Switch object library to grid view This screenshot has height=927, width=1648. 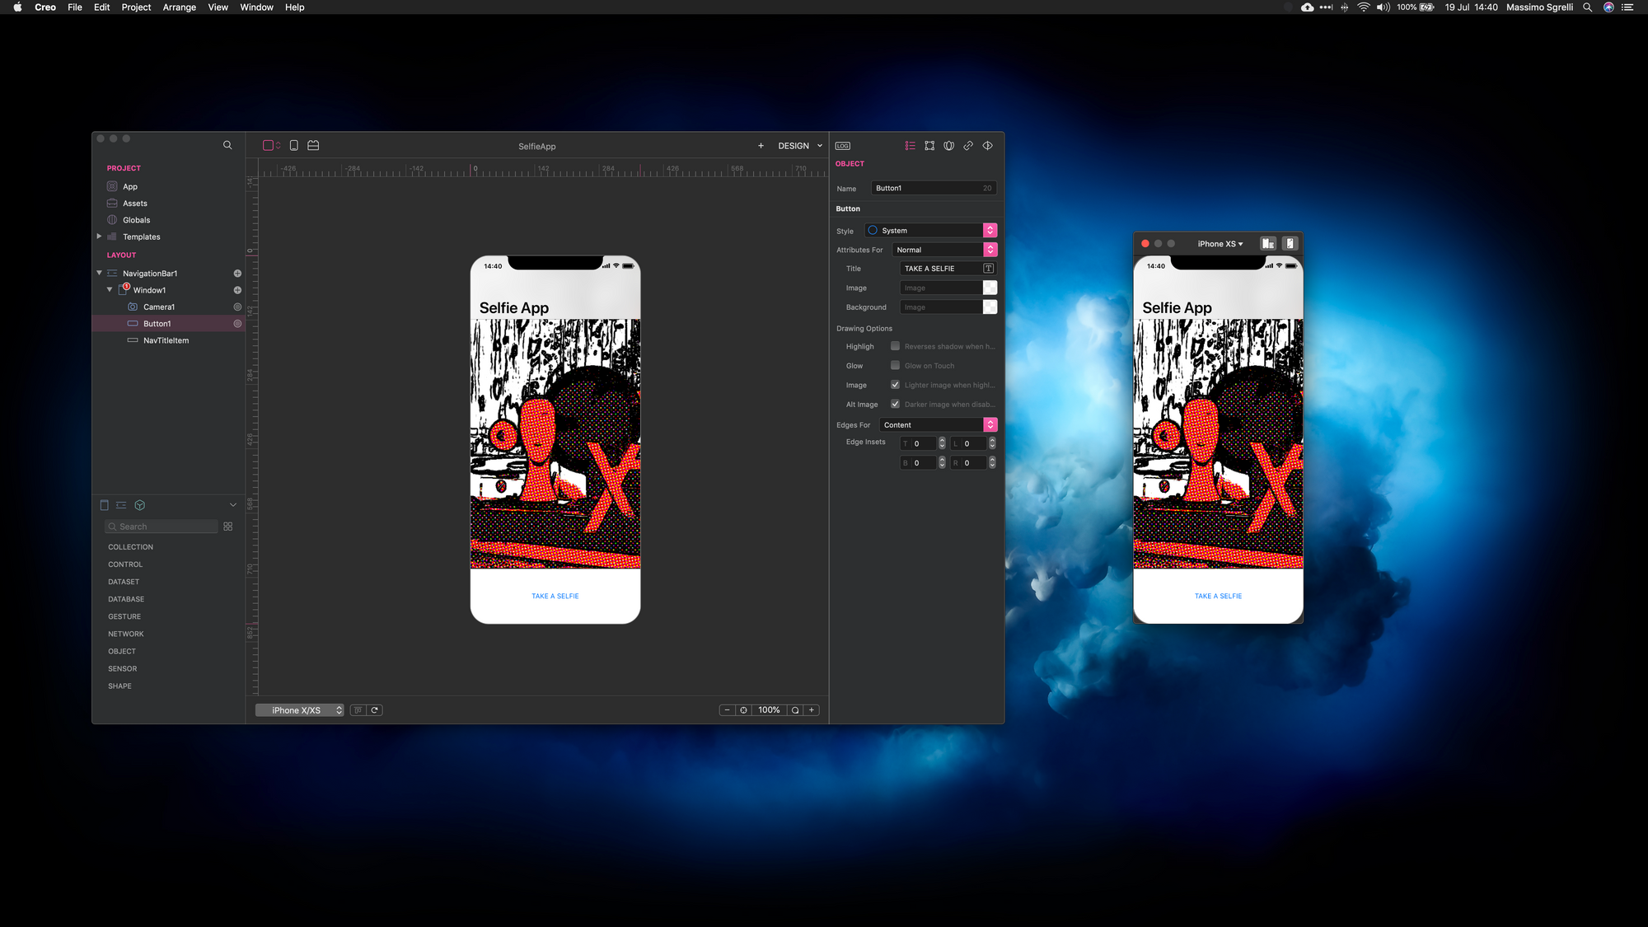(228, 527)
